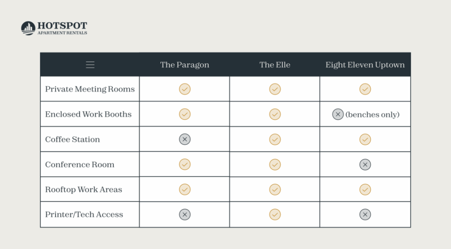Click The Paragon Coffee Station X icon

coord(185,139)
